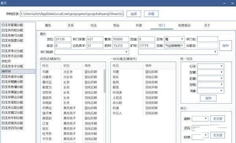
Task: Select 白玉京紫霄分舵 in the sect list
Action: (x=18, y=25)
